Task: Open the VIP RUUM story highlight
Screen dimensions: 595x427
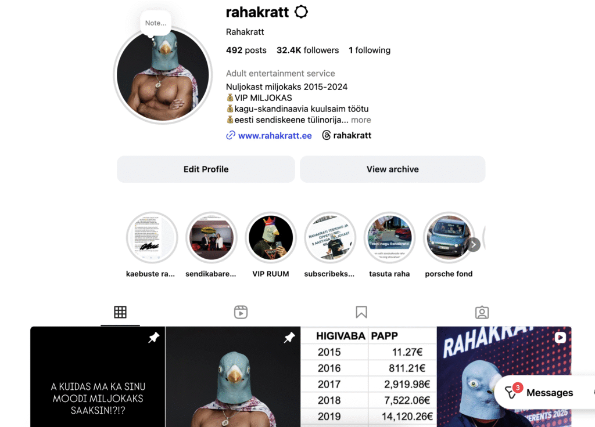Action: point(271,237)
